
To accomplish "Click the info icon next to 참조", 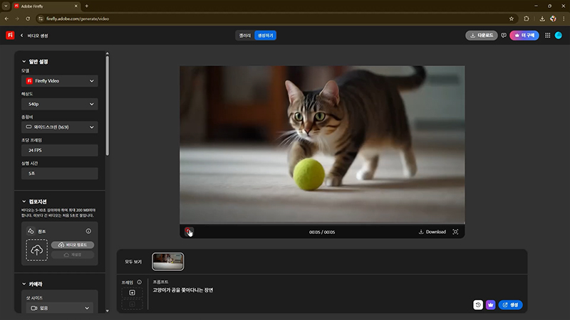I will tap(88, 231).
